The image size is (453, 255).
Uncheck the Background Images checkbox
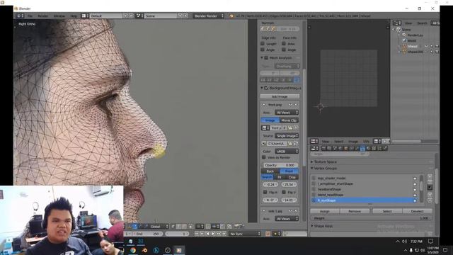point(266,88)
